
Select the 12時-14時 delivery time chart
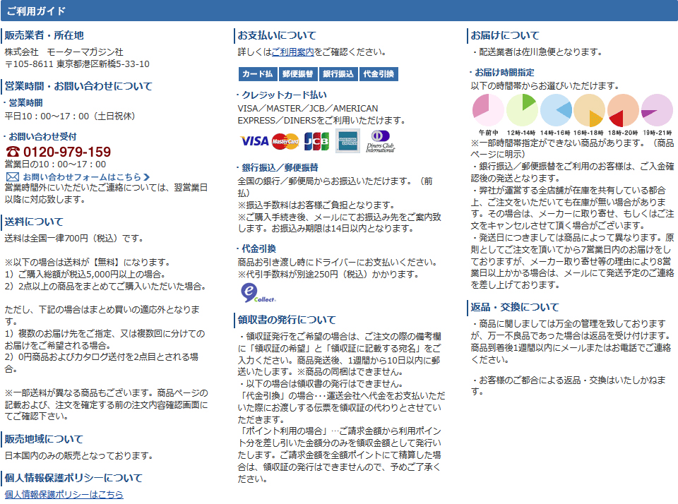(522, 110)
